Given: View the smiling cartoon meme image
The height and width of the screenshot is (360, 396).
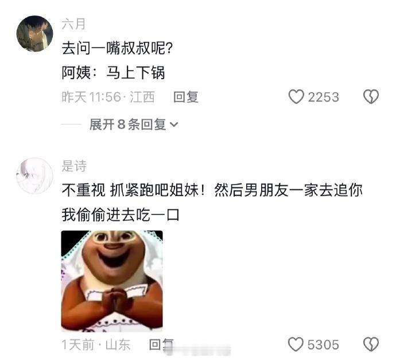Looking at the screenshot, I should click(x=112, y=281).
